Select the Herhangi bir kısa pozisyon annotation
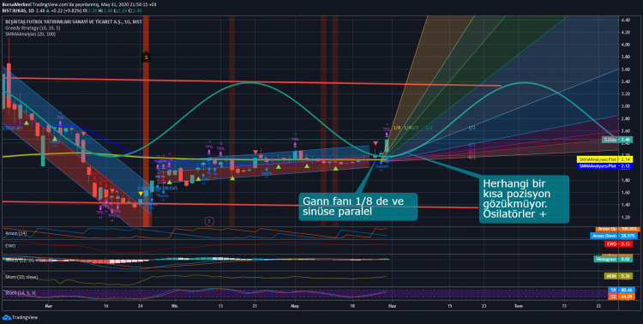This screenshot has width=643, height=324. (524, 200)
